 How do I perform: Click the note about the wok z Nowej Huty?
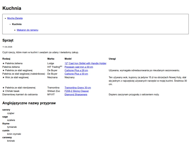point(148,81)
